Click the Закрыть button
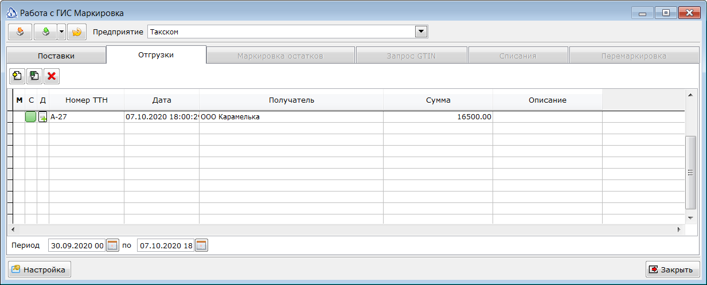This screenshot has width=707, height=285. [x=672, y=270]
